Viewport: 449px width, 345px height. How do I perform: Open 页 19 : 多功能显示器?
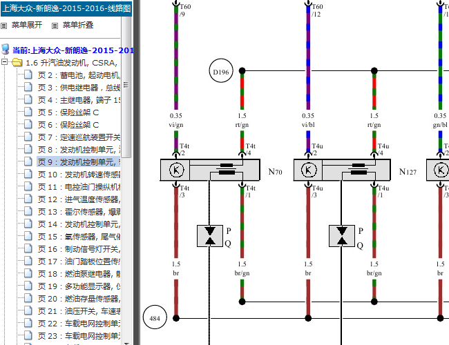pos(79,286)
